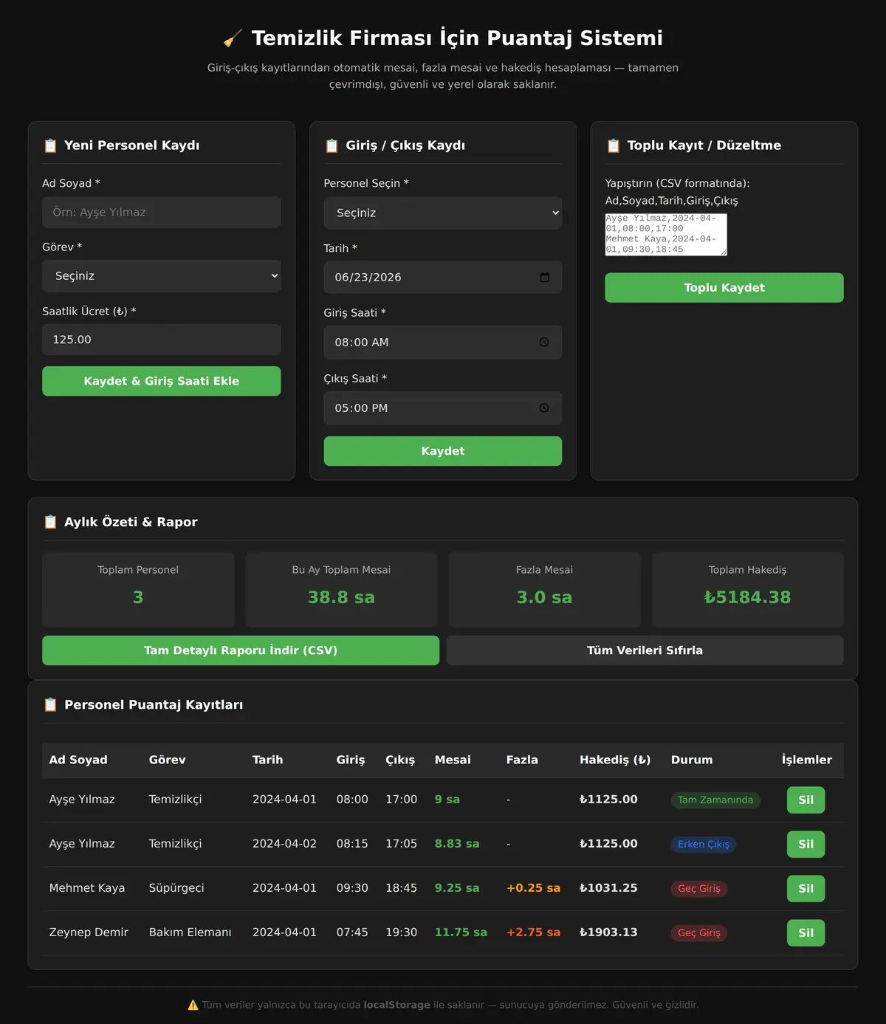Click the Fazla Mesai value 3.0 sa
Image resolution: width=886 pixels, height=1024 pixels.
point(544,597)
